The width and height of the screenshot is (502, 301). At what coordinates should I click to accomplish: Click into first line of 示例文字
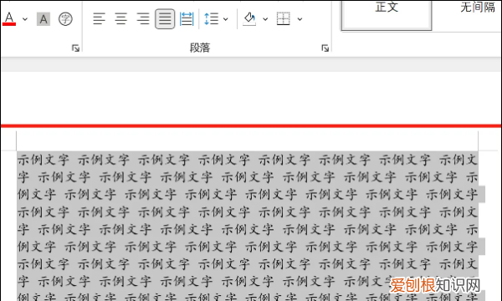(x=248, y=160)
